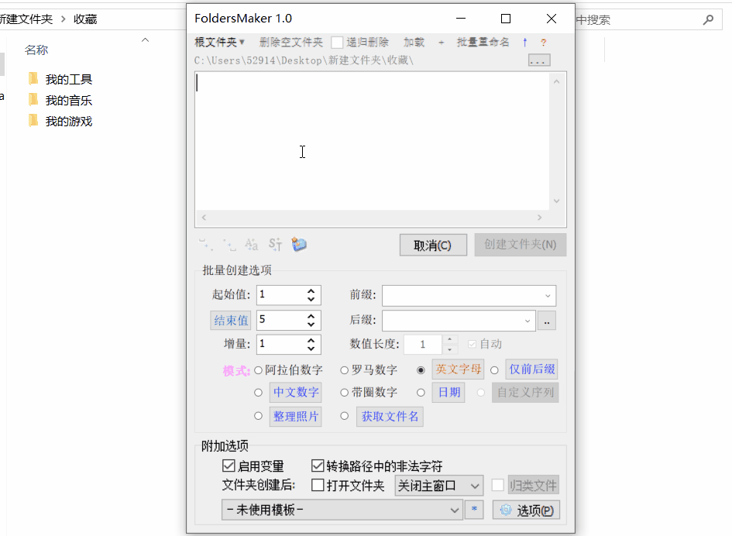
Task: Expand the 前缀 combo box
Action: click(548, 296)
